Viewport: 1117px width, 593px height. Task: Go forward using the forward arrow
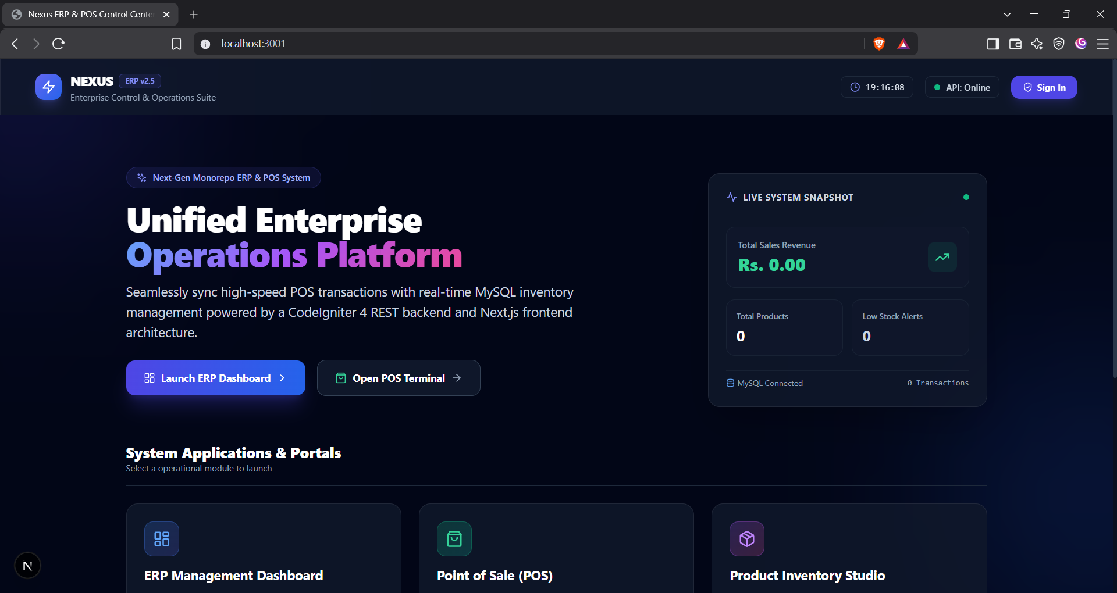pos(36,44)
